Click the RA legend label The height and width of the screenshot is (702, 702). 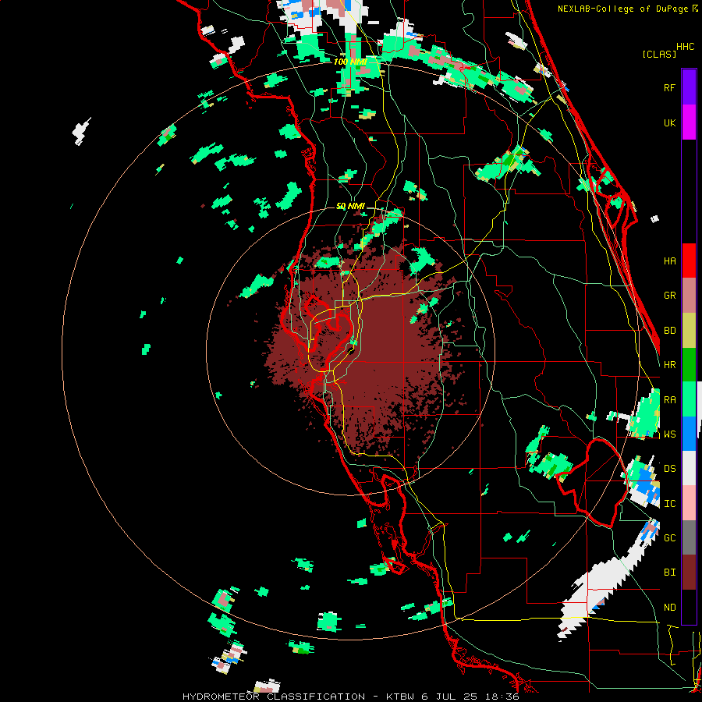(x=669, y=400)
